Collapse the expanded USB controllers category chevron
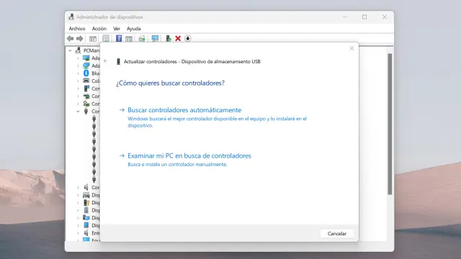 pos(78,112)
